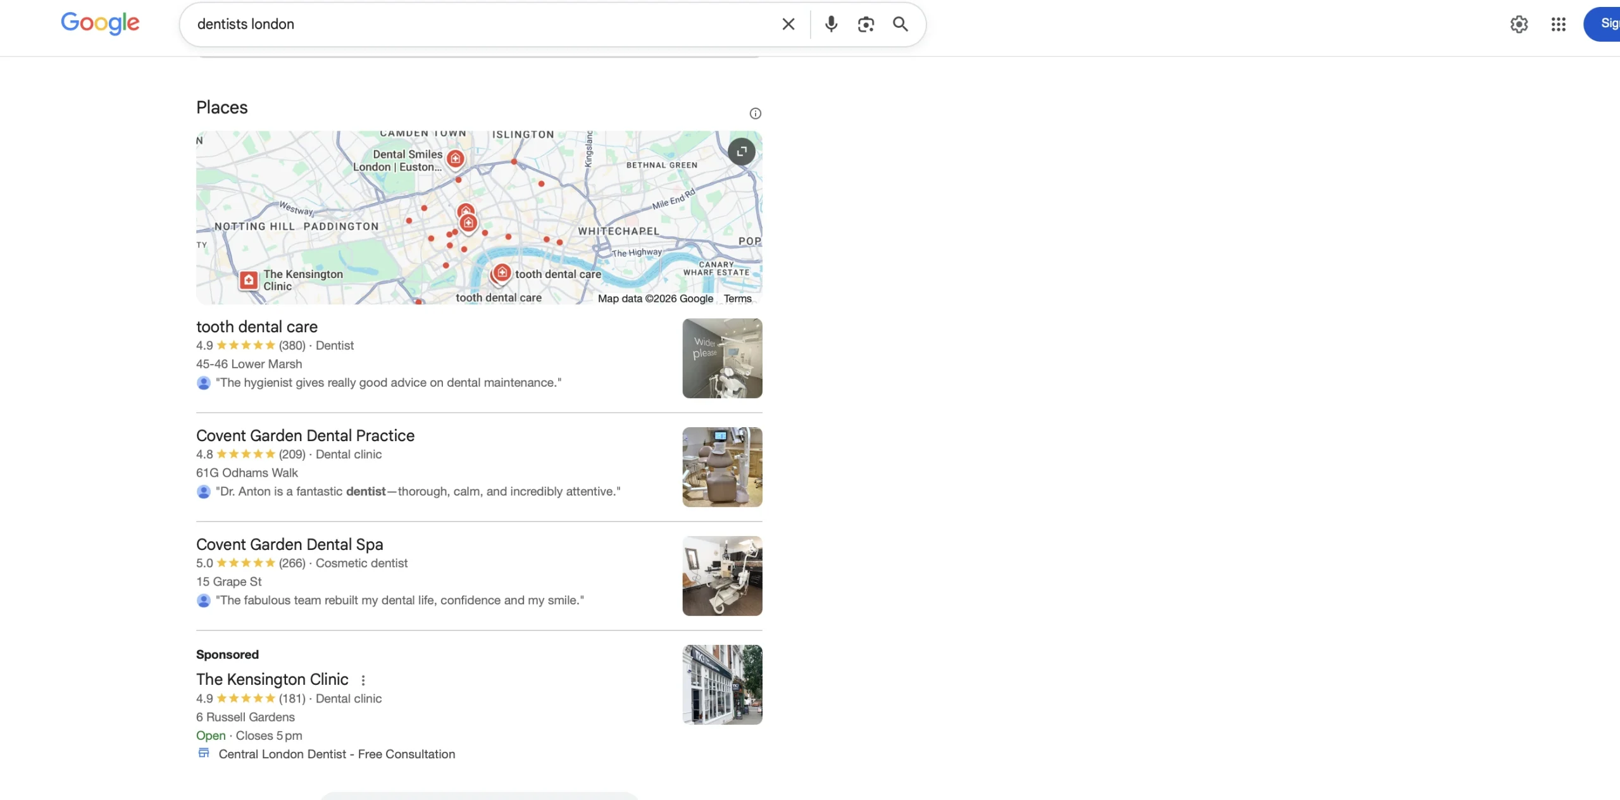
Task: Click the avatar icon beside the hygienist review
Action: point(203,382)
